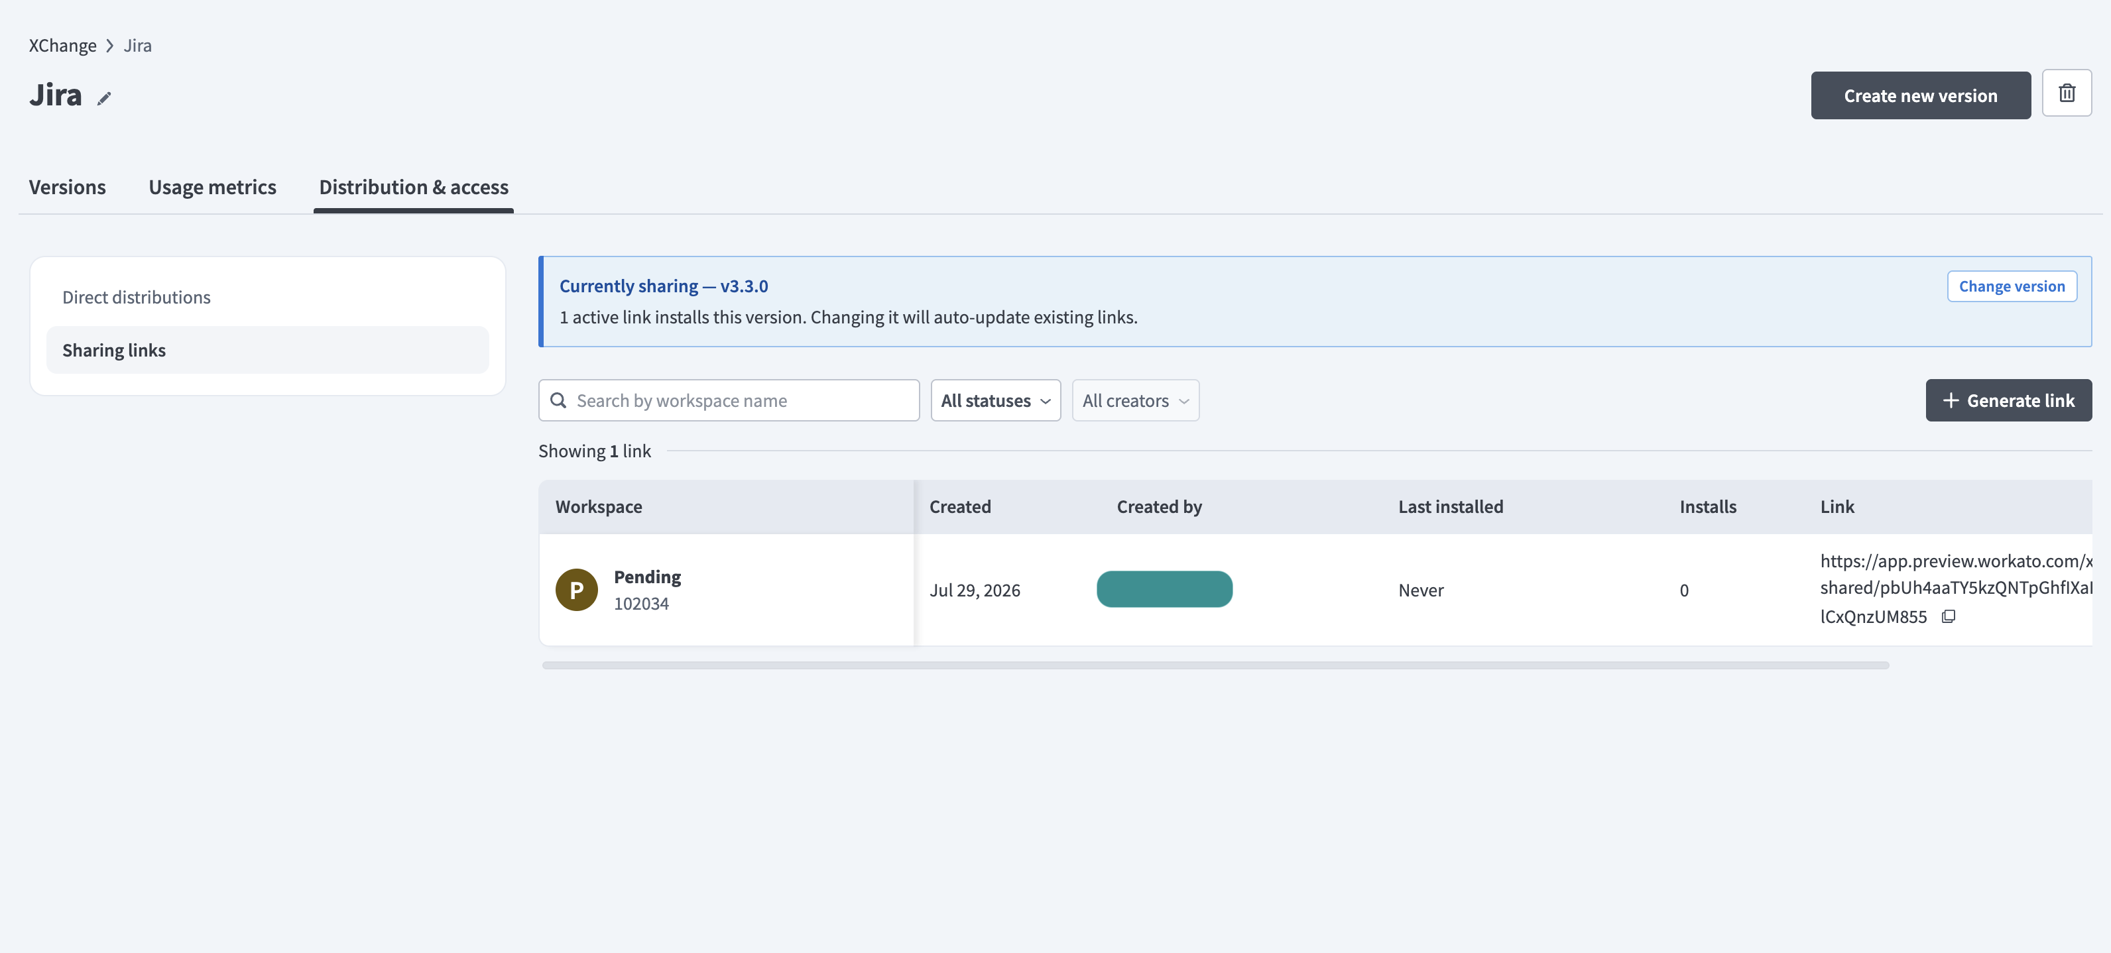Click the Showing 1 link text
Image resolution: width=2111 pixels, height=953 pixels.
tap(594, 451)
